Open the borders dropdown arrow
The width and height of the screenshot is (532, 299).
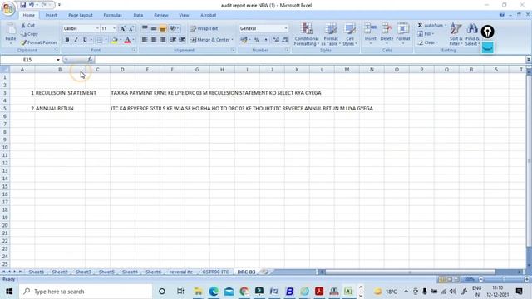[106, 40]
